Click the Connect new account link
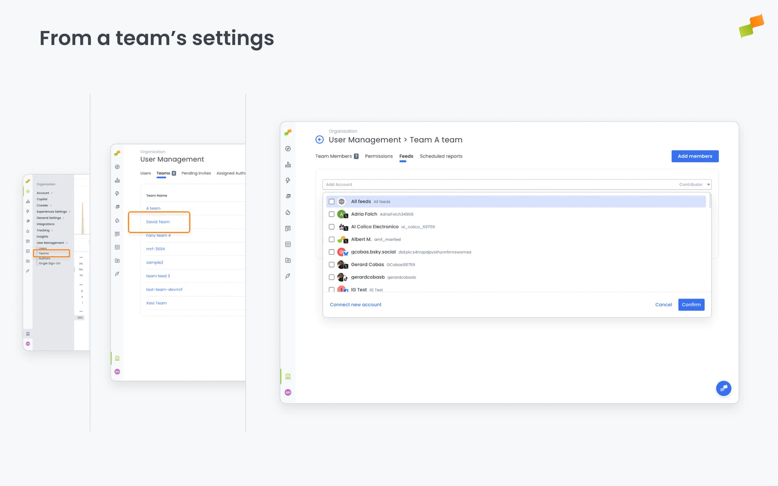This screenshot has width=778, height=486. pos(355,305)
